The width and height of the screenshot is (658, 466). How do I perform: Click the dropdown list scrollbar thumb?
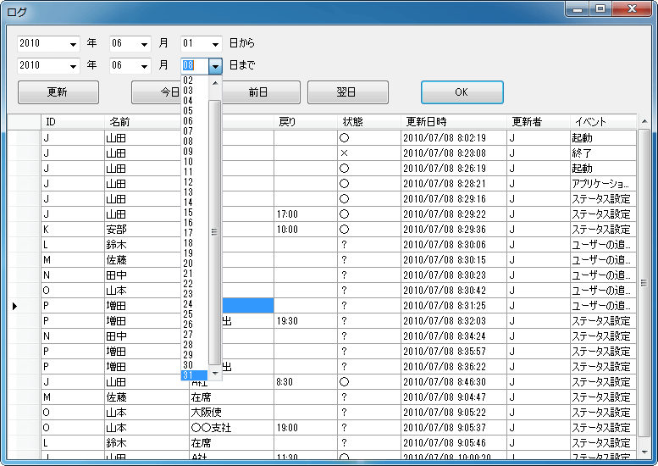[x=215, y=232]
